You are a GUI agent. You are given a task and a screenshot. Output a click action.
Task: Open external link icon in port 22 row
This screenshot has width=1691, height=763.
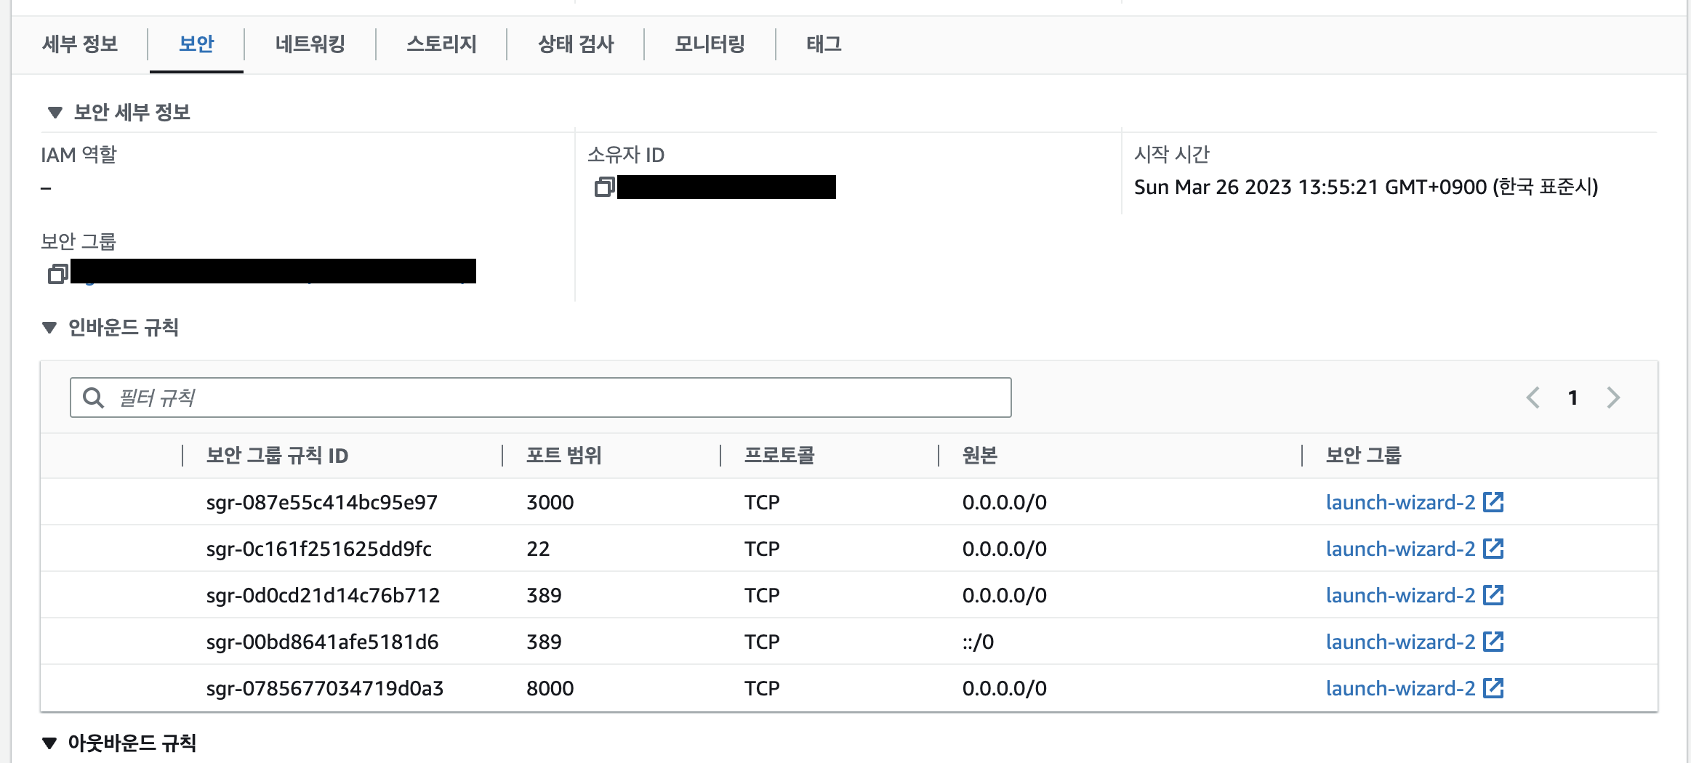pyautogui.click(x=1493, y=549)
